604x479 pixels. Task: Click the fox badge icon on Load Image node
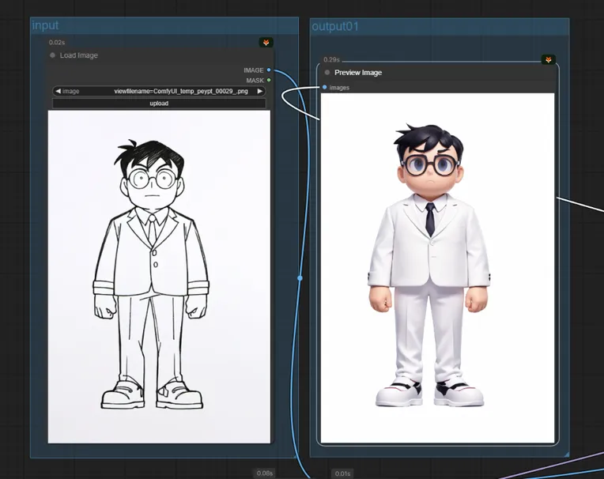coord(266,43)
